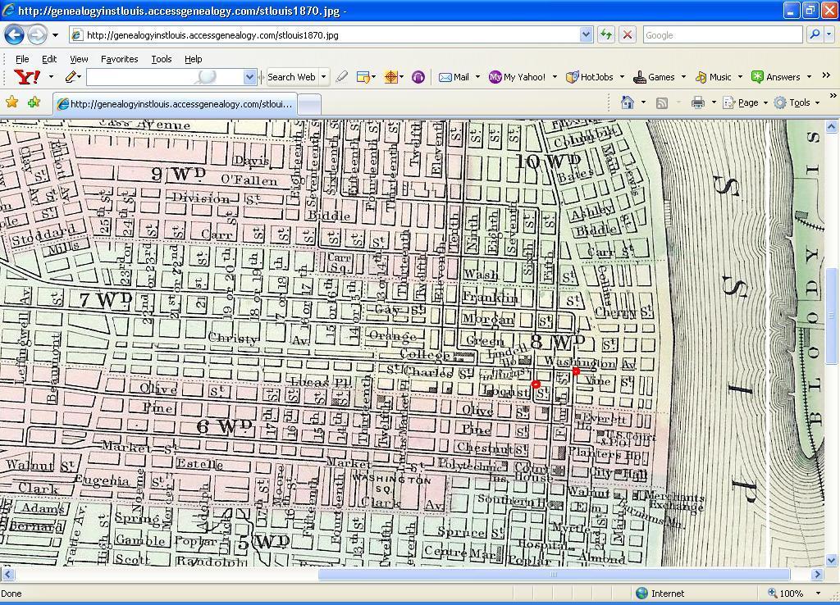Open the Help menu
This screenshot has width=840, height=605.
tap(194, 59)
